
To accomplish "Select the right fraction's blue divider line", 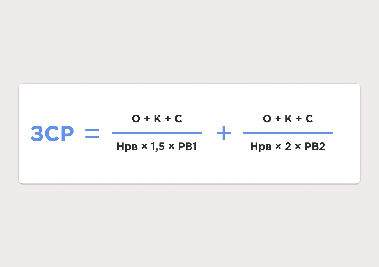I will pyautogui.click(x=288, y=133).
